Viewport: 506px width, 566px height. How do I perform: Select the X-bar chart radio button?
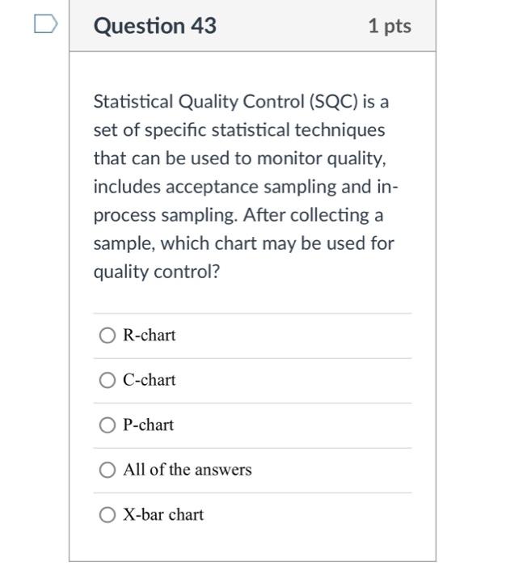[108, 515]
